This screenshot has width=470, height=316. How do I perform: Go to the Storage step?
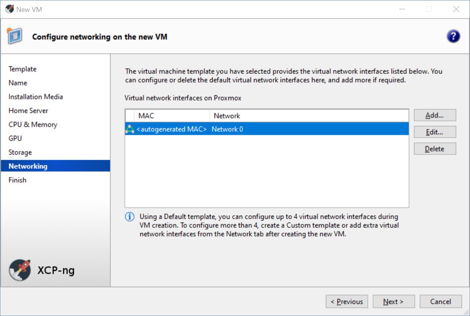click(x=20, y=152)
